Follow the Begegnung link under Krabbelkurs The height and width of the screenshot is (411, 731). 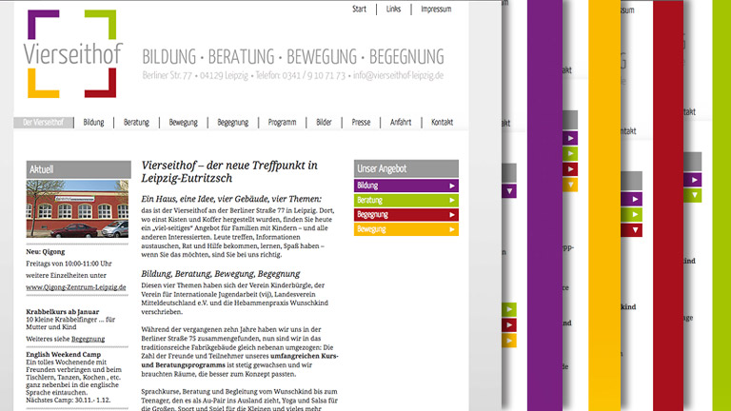[x=89, y=339]
